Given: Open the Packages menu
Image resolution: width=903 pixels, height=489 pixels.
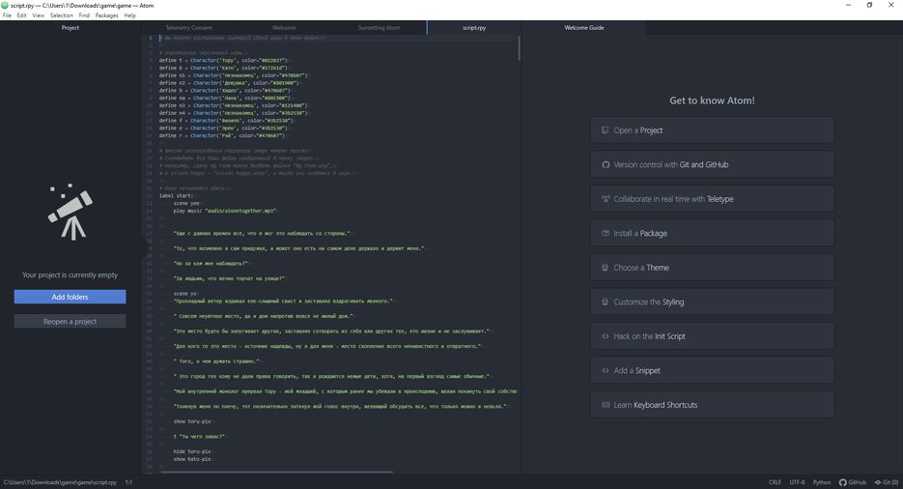Looking at the screenshot, I should coord(106,15).
